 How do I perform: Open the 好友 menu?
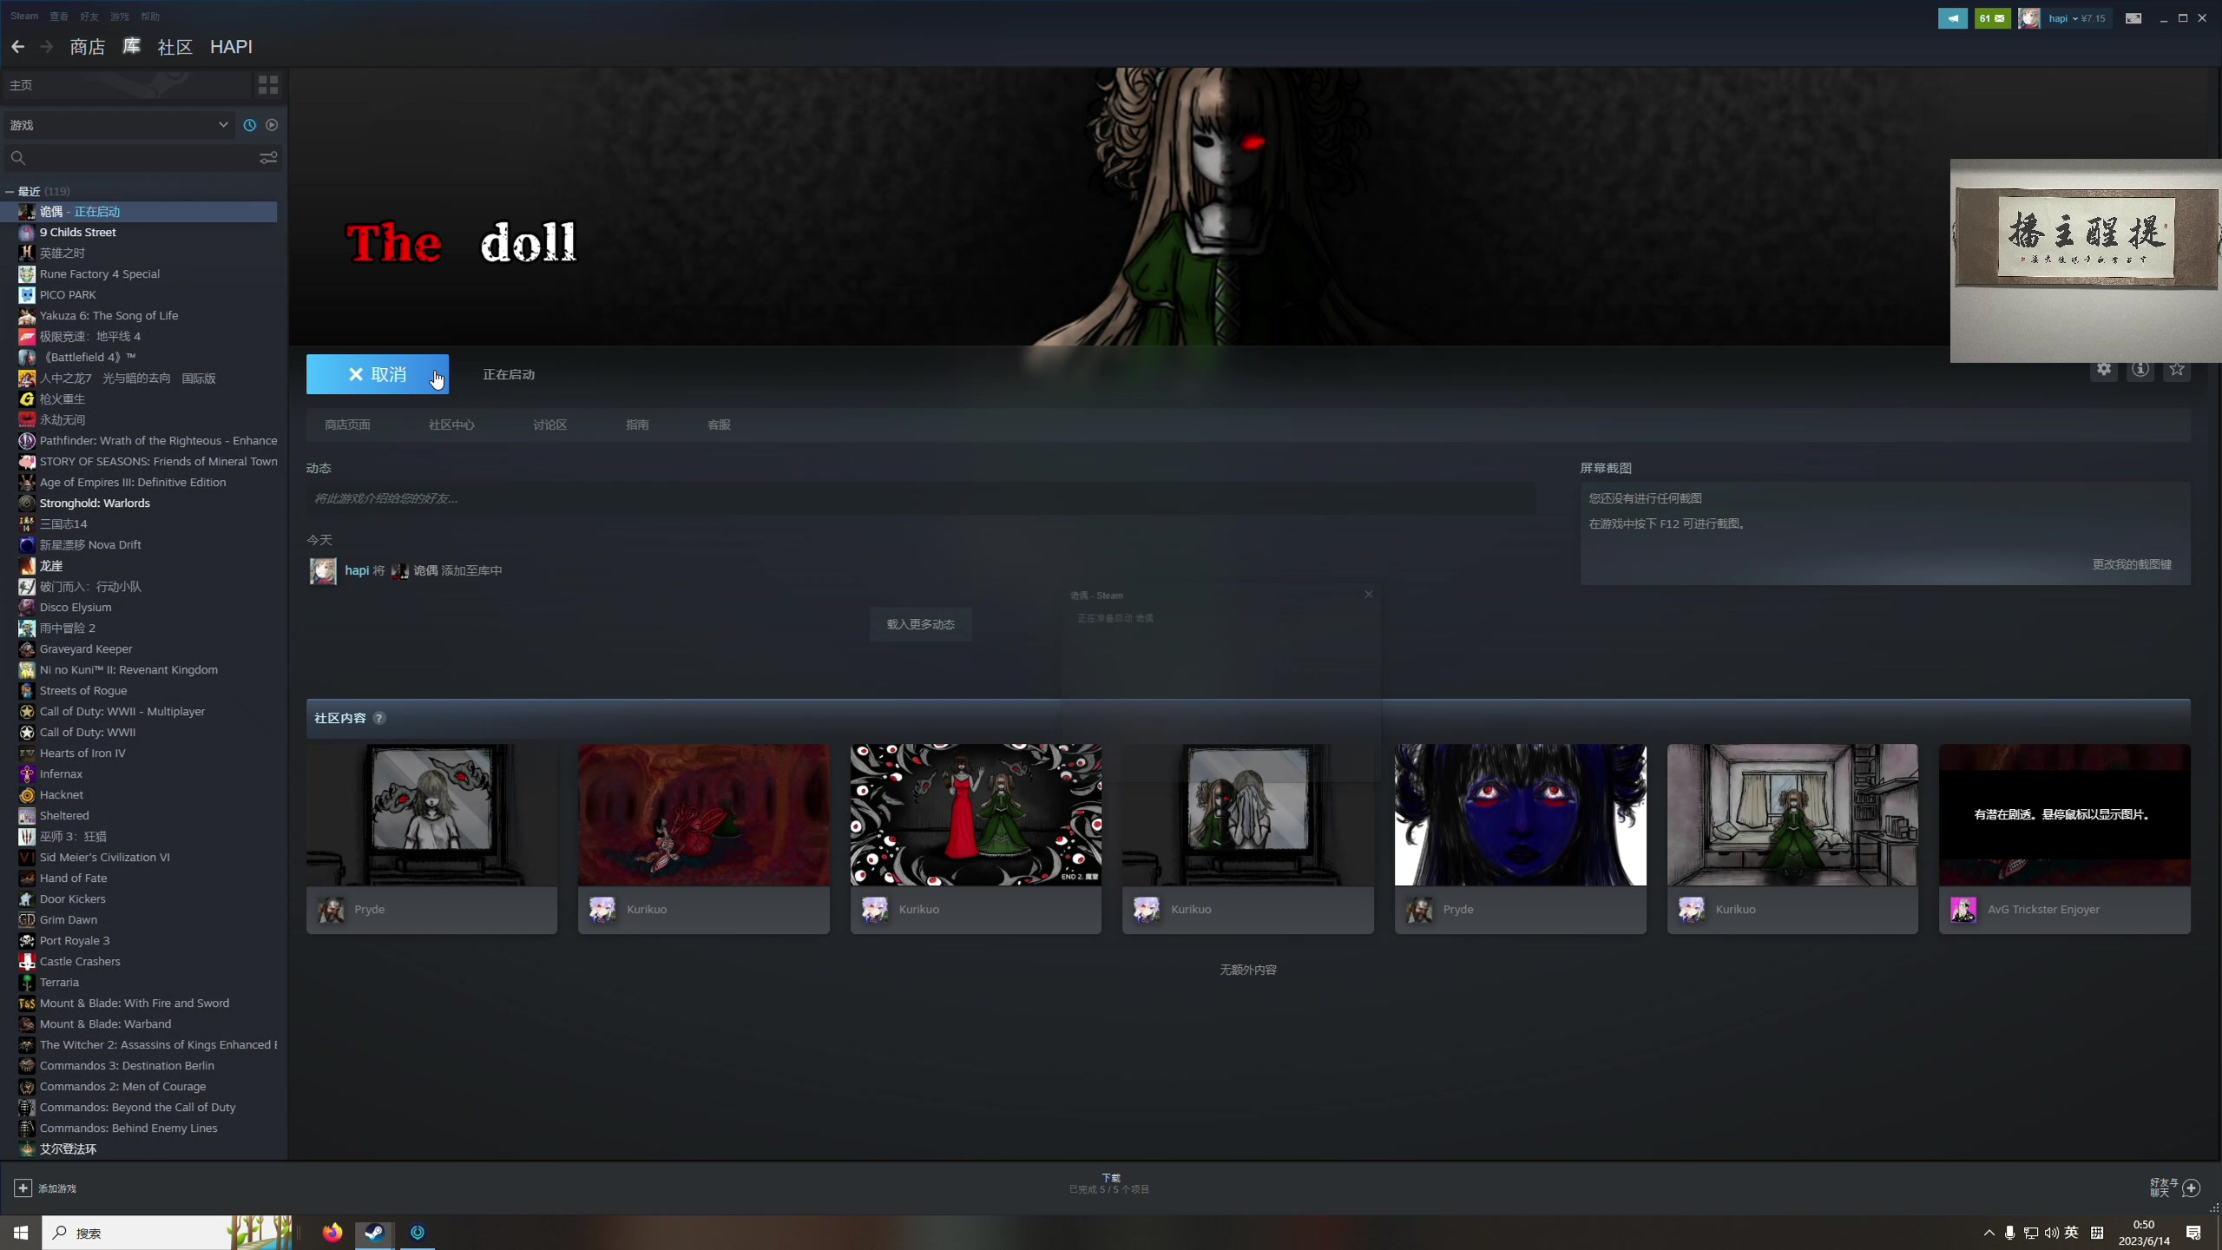[x=89, y=16]
